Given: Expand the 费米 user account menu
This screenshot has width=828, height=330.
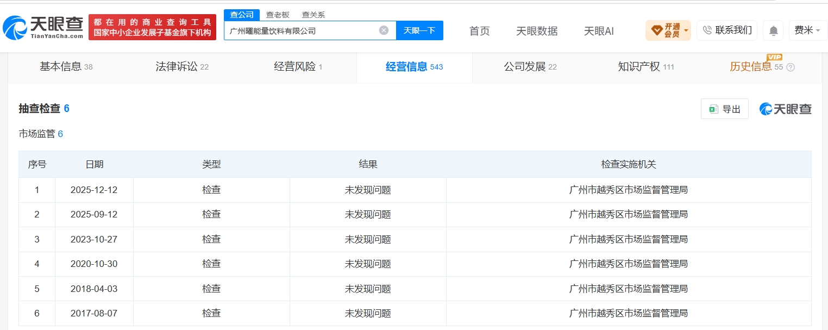Looking at the screenshot, I should [808, 30].
